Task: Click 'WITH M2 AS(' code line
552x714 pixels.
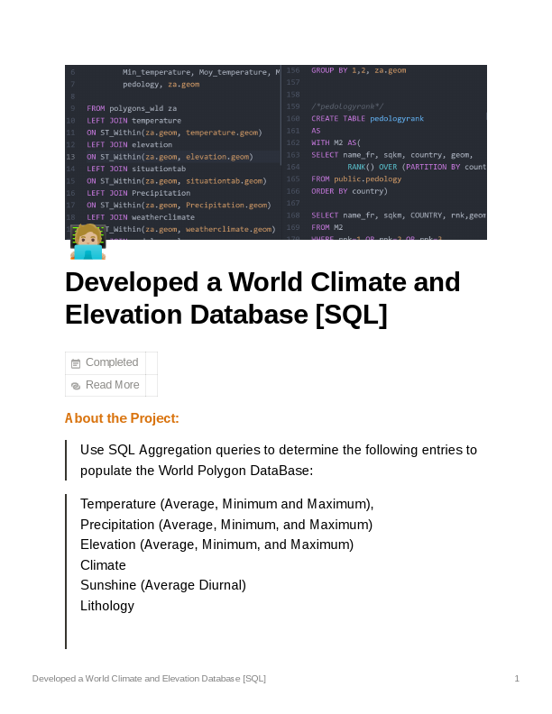Action: coord(336,142)
